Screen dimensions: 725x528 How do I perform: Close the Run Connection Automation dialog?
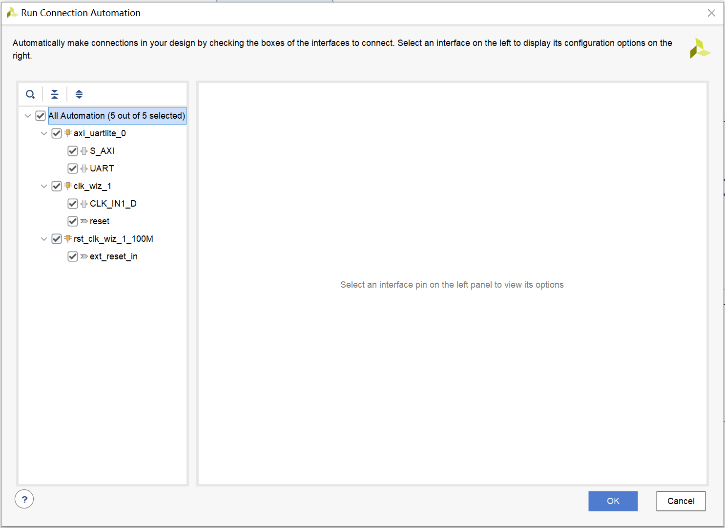click(x=712, y=13)
